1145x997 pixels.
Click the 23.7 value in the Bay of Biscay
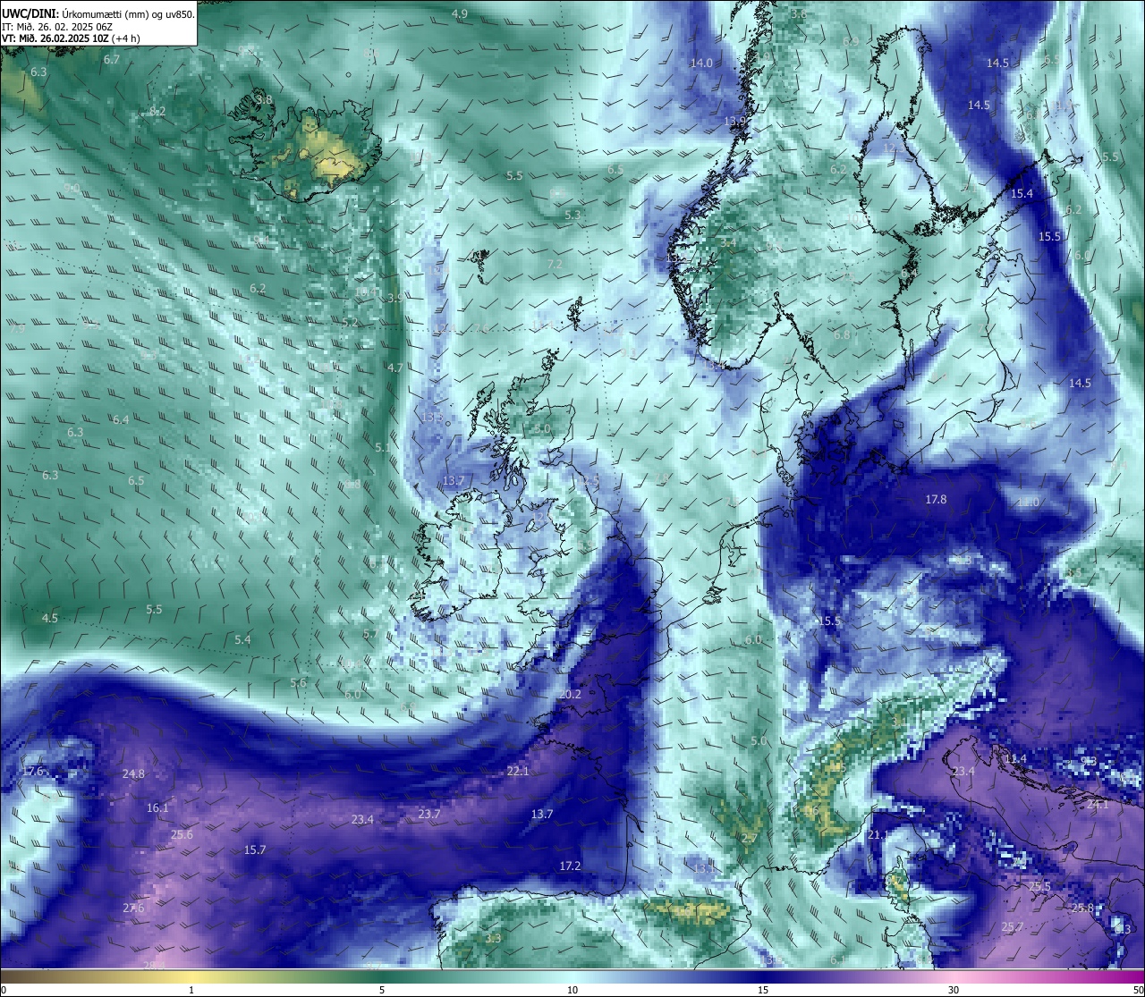(x=429, y=814)
